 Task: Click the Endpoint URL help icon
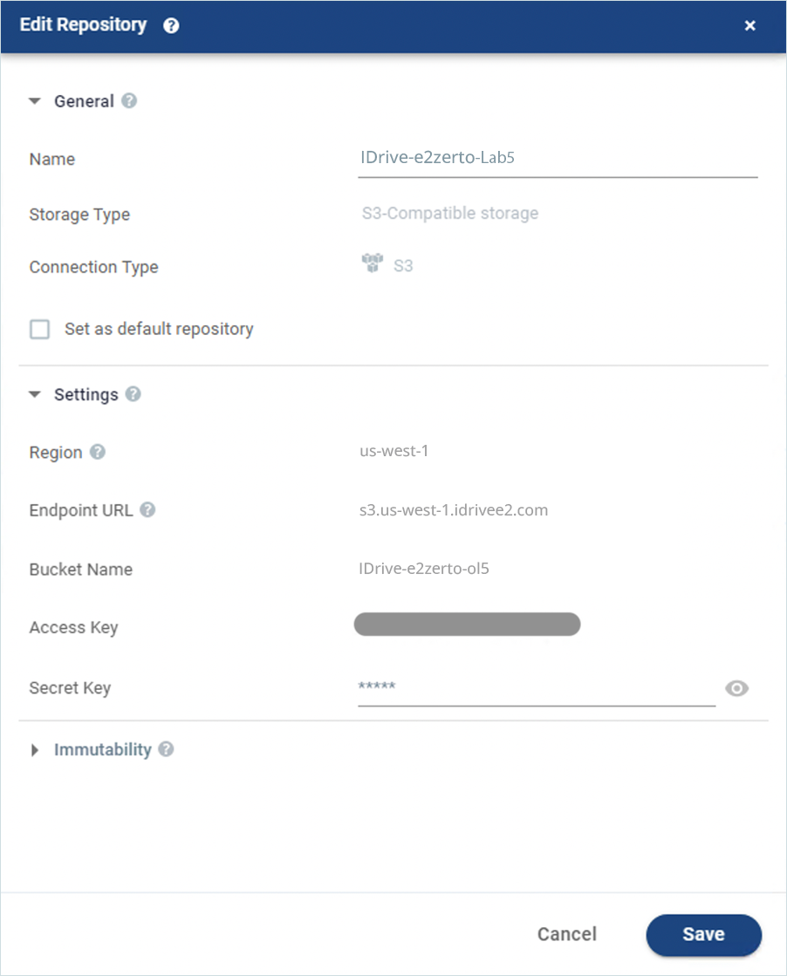147,509
